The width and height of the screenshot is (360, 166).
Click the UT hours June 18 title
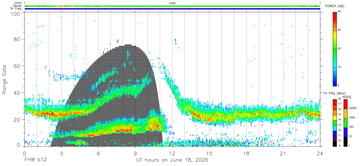[x=172, y=160]
